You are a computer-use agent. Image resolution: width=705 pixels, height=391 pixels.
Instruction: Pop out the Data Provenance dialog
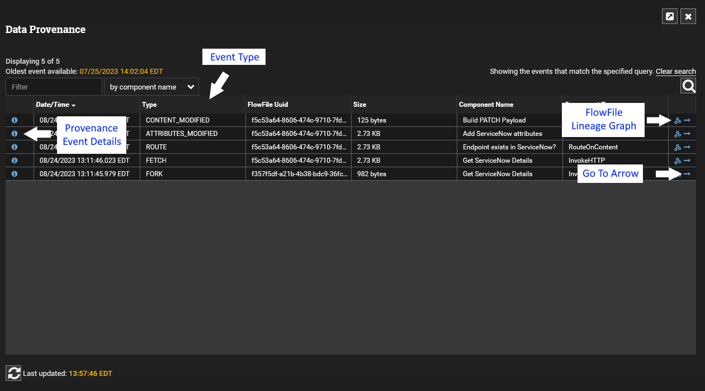(669, 17)
